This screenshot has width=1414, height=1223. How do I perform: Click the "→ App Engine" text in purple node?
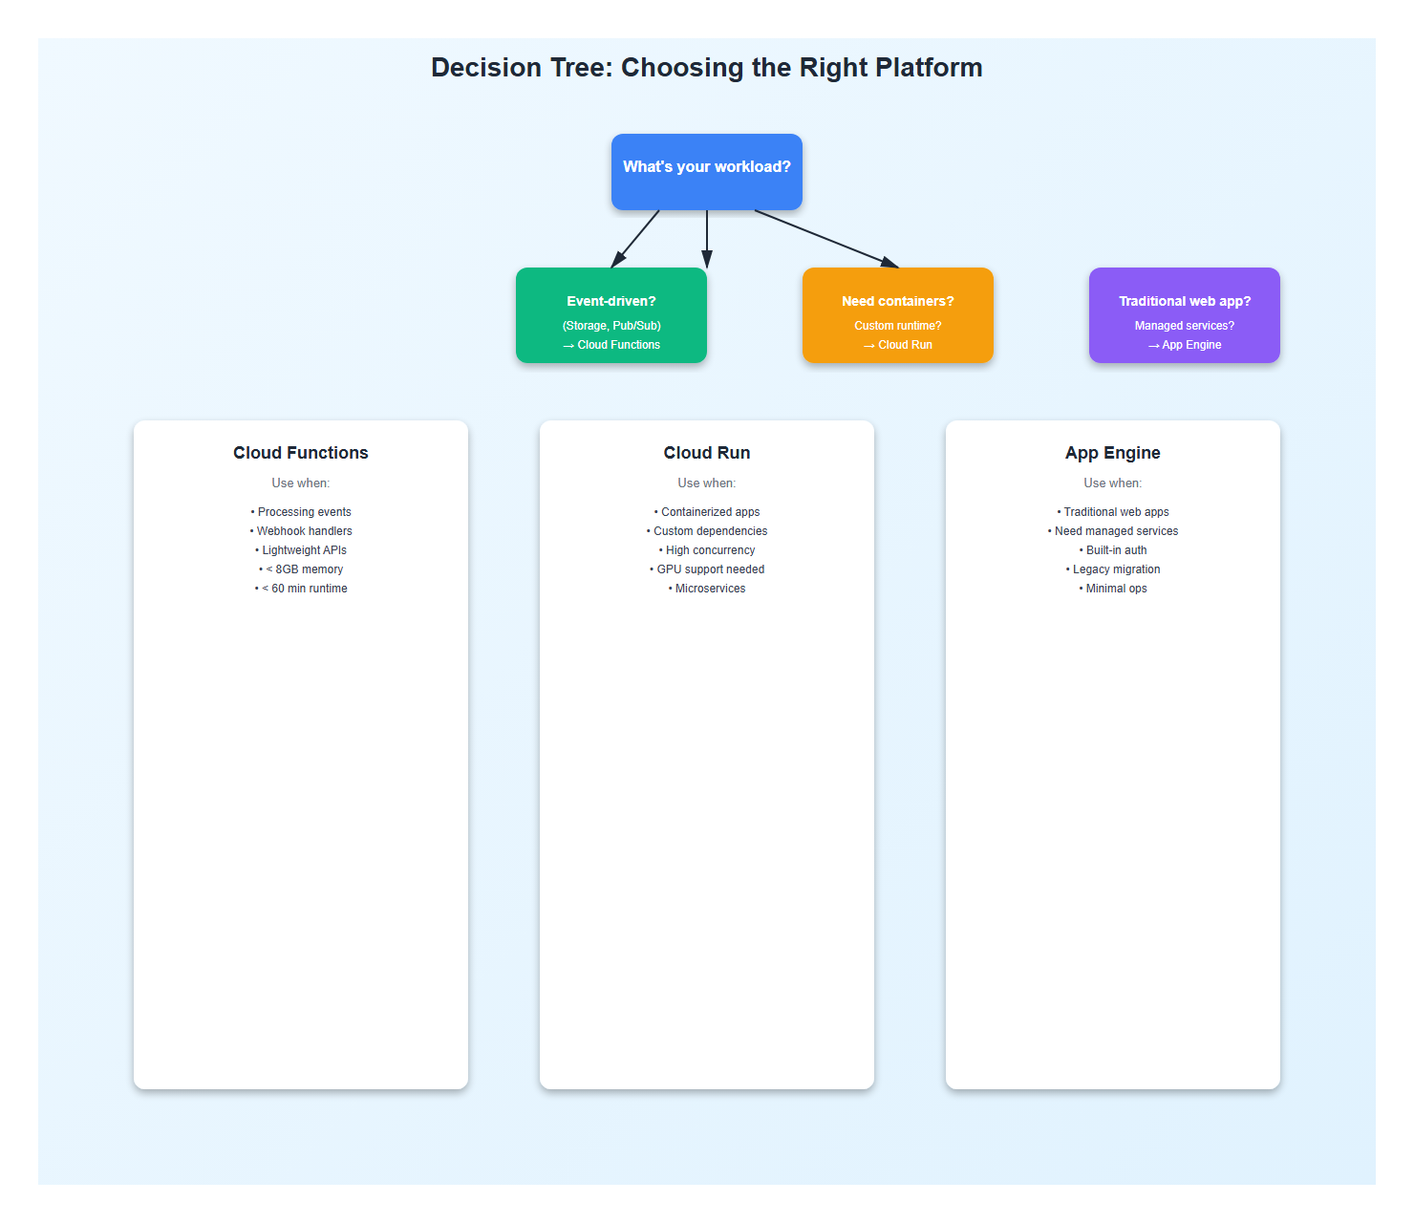pos(1185,345)
